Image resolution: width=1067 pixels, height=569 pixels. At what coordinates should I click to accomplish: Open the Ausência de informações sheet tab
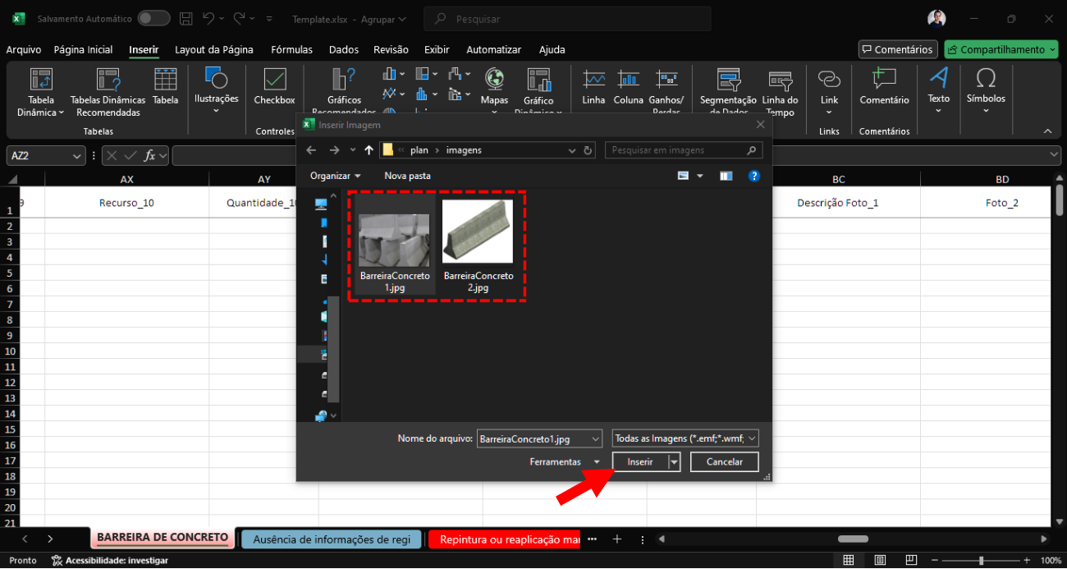point(332,539)
